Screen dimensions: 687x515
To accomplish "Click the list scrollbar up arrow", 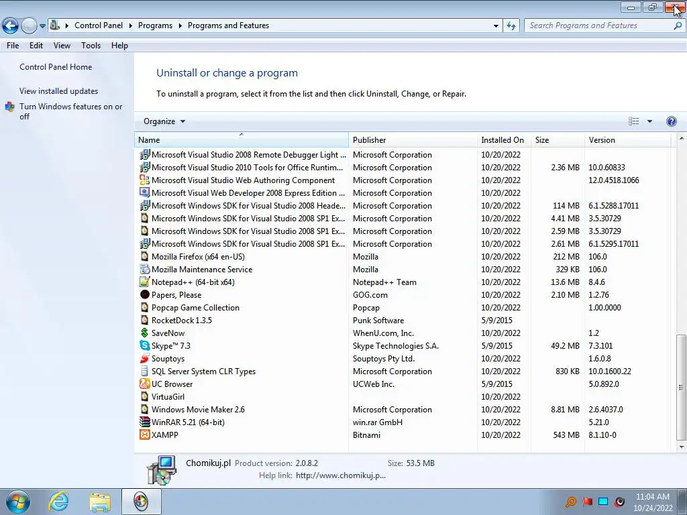I will pyautogui.click(x=682, y=139).
